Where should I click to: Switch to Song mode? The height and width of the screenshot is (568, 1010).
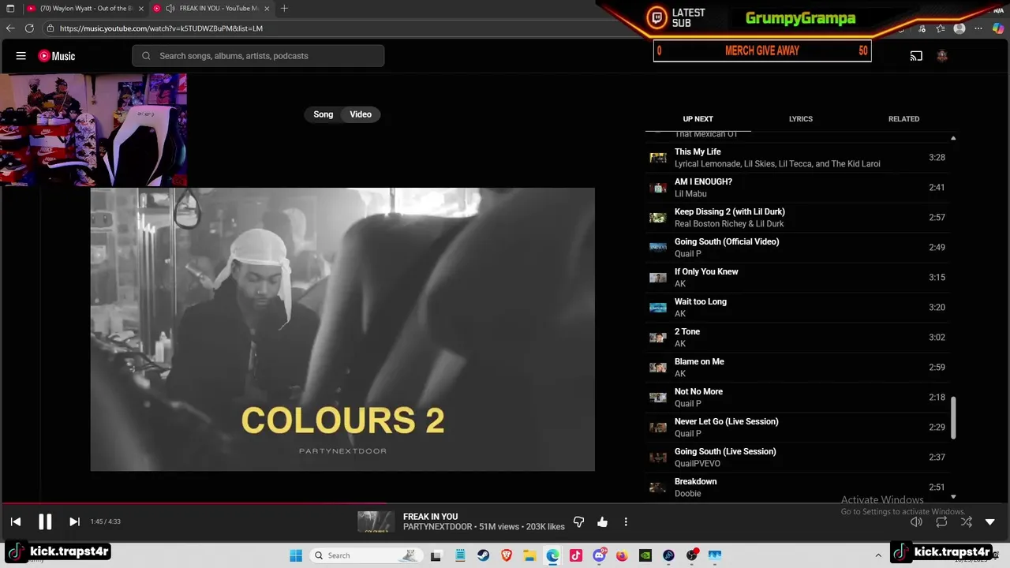pos(324,114)
